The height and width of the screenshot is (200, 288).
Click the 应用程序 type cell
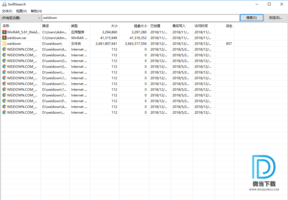[78, 32]
